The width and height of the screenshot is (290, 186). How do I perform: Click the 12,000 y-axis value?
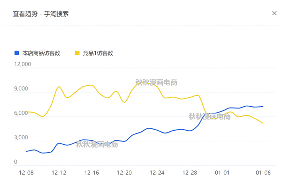(x=22, y=64)
